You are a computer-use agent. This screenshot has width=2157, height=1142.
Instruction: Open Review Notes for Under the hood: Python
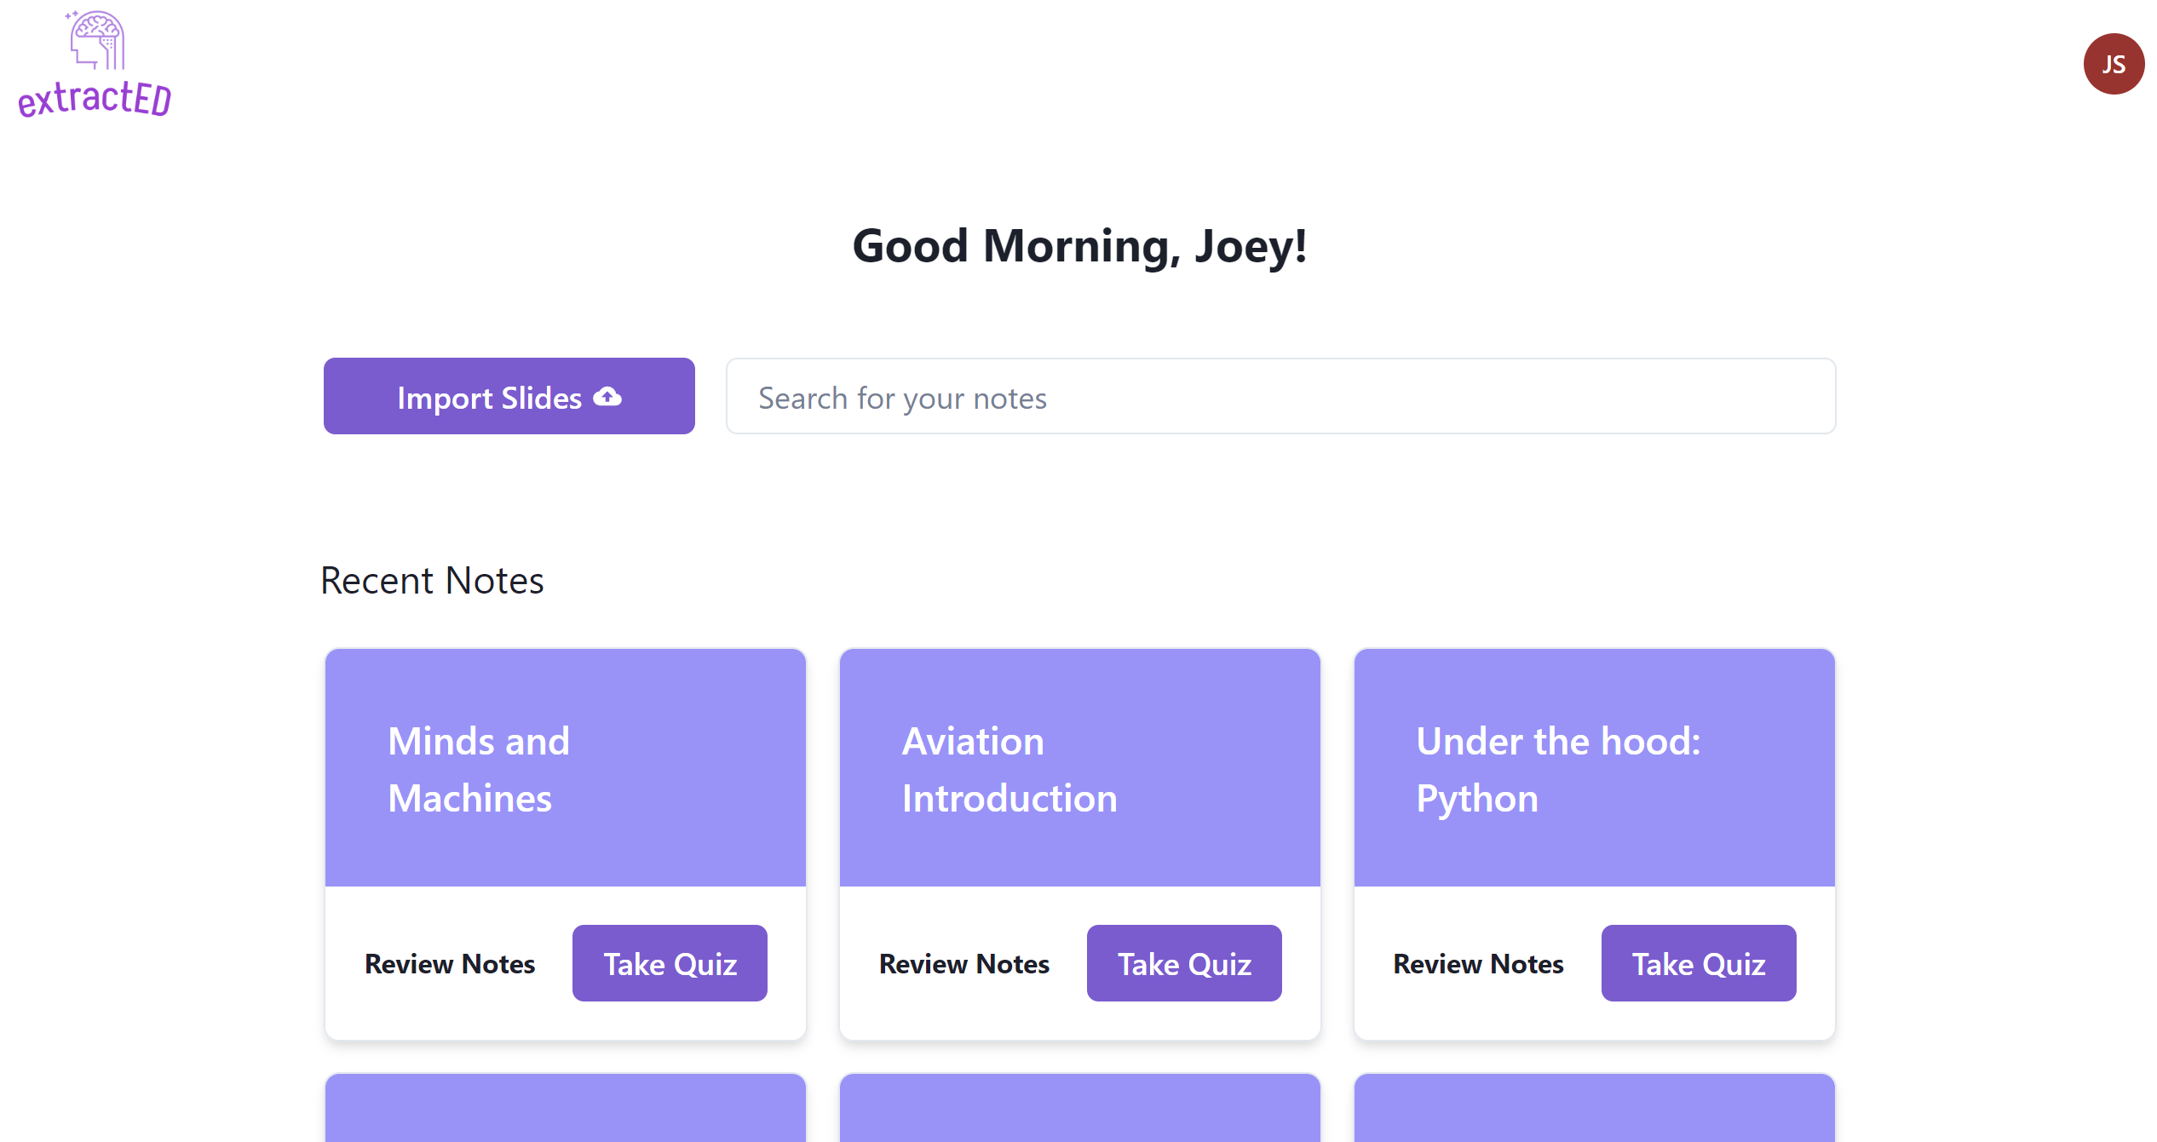tap(1478, 963)
